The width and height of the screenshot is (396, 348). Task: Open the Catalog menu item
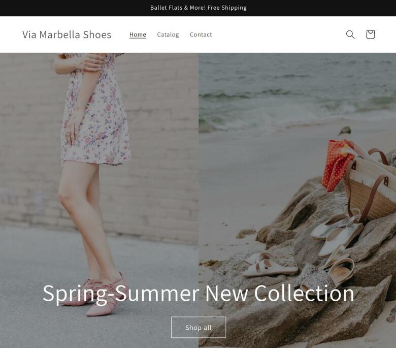click(168, 35)
